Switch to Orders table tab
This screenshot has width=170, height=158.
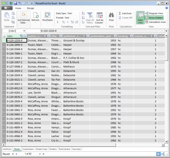(x=53, y=149)
